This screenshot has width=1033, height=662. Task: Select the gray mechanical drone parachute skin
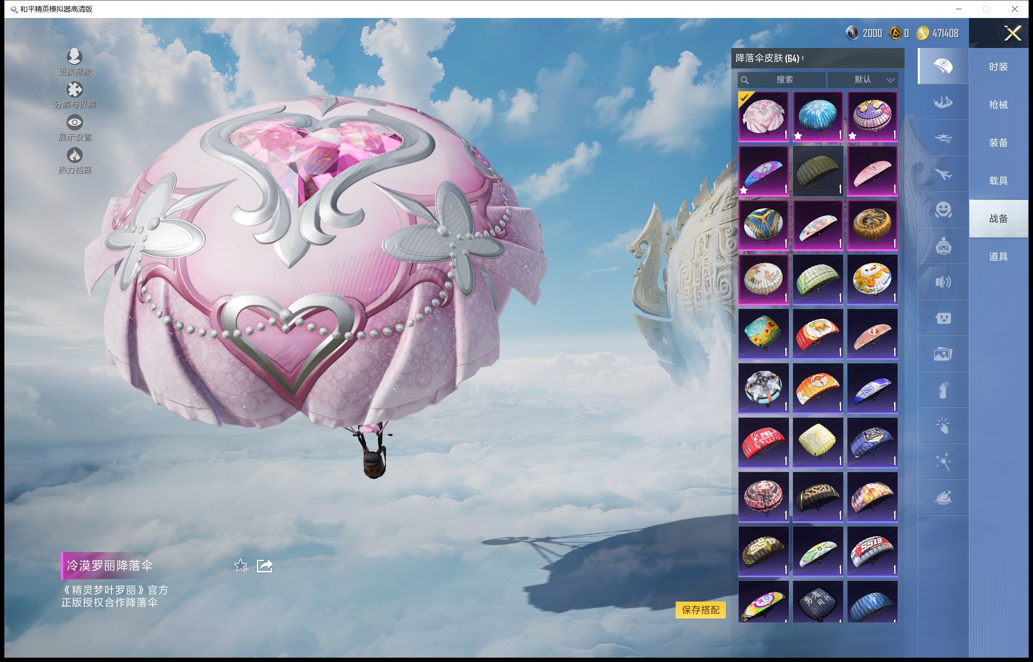coord(763,388)
